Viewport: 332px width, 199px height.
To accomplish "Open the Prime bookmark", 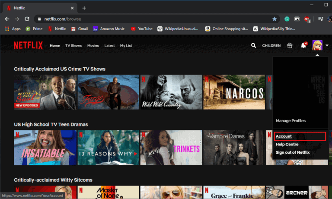I will (34, 29).
